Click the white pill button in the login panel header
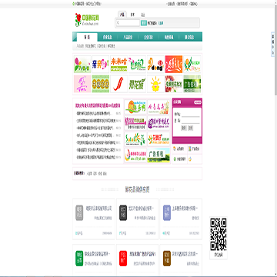 (x=197, y=102)
